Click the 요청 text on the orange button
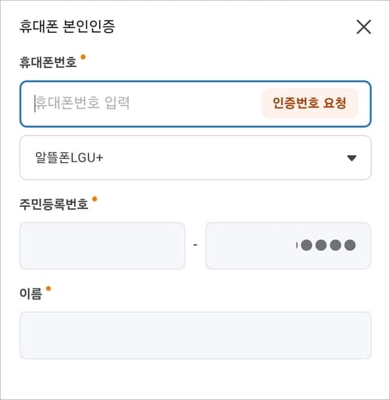The height and width of the screenshot is (400, 390). pyautogui.click(x=335, y=103)
